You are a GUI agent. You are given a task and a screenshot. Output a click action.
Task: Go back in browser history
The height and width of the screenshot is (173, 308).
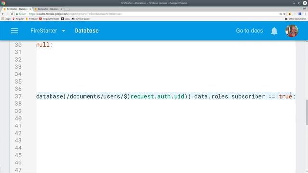(3, 14)
